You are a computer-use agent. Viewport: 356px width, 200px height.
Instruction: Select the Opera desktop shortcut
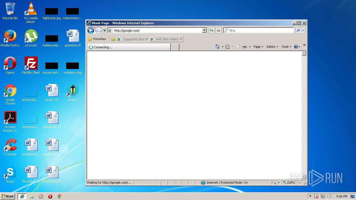tap(10, 66)
